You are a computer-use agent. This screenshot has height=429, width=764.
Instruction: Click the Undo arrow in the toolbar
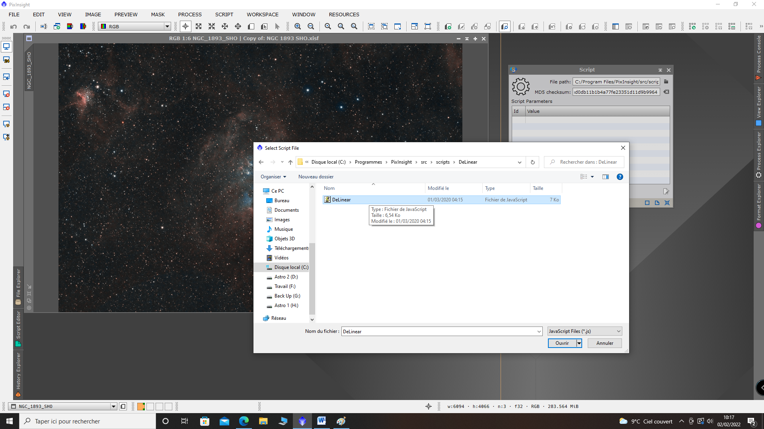(14, 27)
